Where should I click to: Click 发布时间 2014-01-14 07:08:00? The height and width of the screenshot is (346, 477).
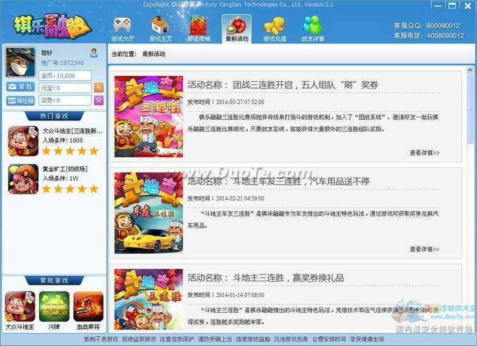tap(226, 295)
